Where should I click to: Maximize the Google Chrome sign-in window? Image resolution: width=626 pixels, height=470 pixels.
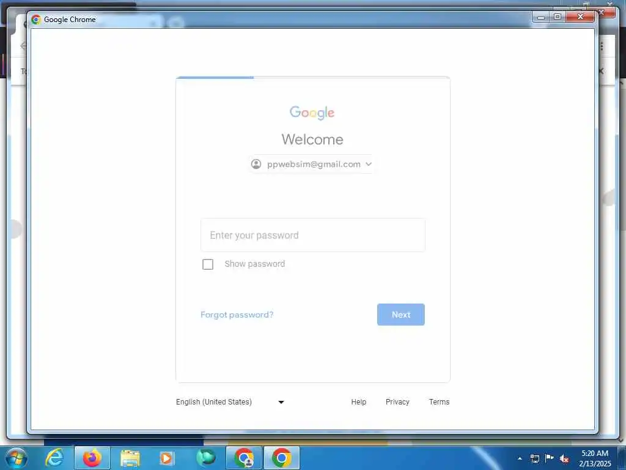(558, 17)
